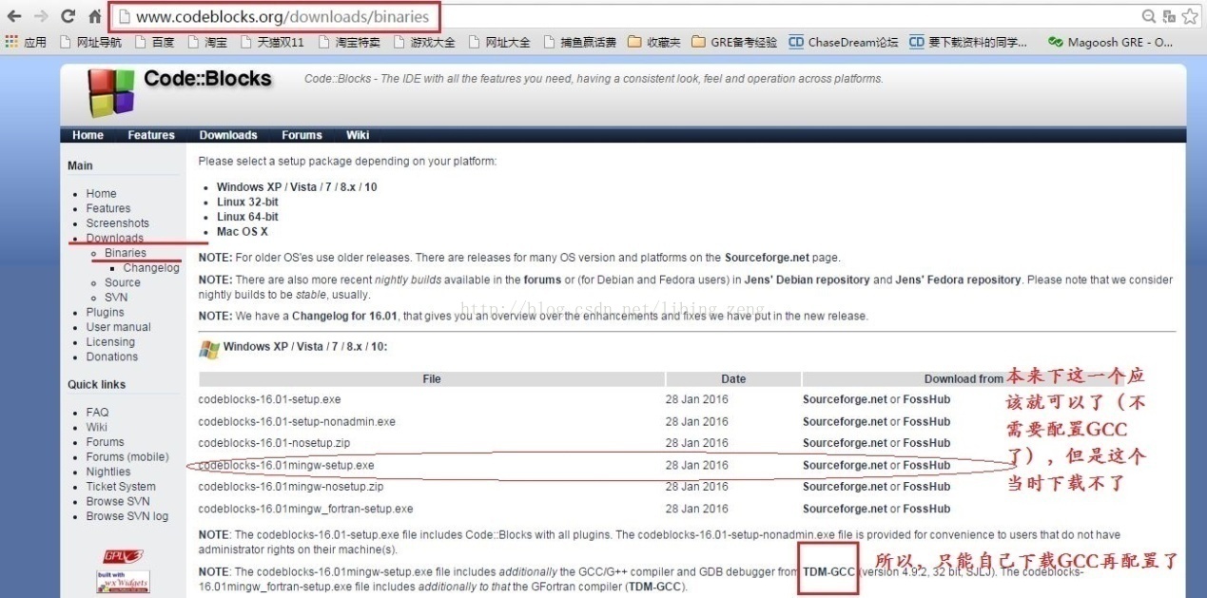The image size is (1207, 598).
Task: Open Source in the sidebar
Action: tap(123, 282)
